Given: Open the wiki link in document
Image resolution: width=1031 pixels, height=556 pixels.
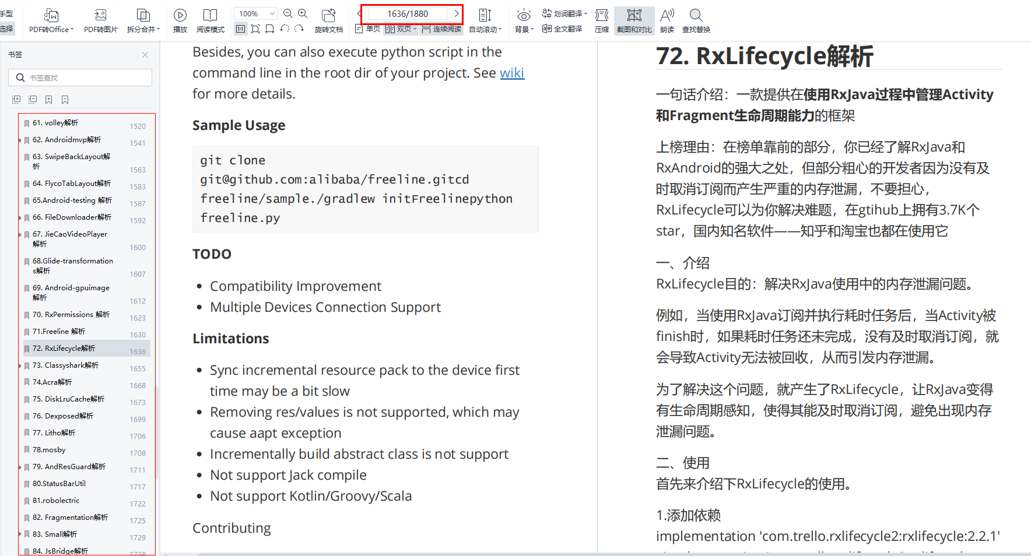Looking at the screenshot, I should [x=512, y=73].
